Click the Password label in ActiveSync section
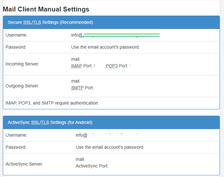The width and height of the screenshot is (224, 177). [x=16, y=147]
